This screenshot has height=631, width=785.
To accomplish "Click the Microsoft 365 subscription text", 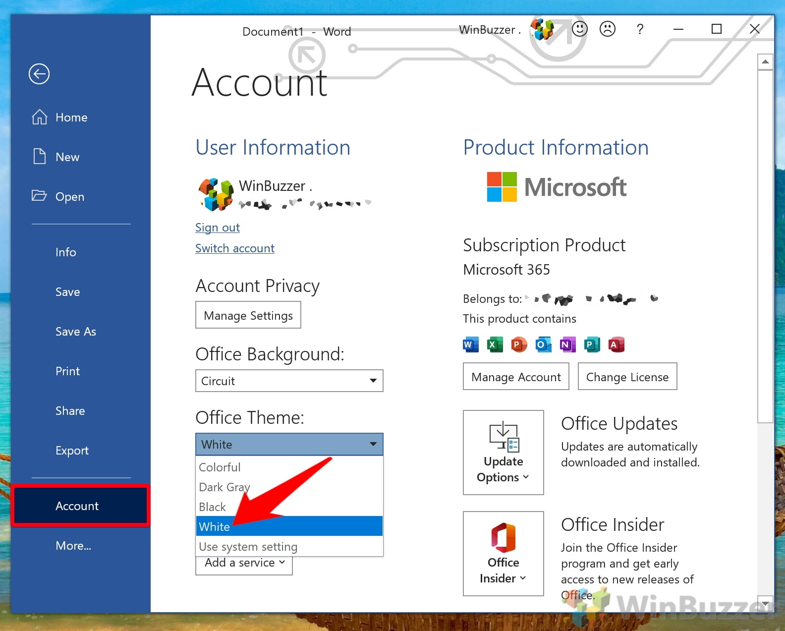I will click(506, 269).
